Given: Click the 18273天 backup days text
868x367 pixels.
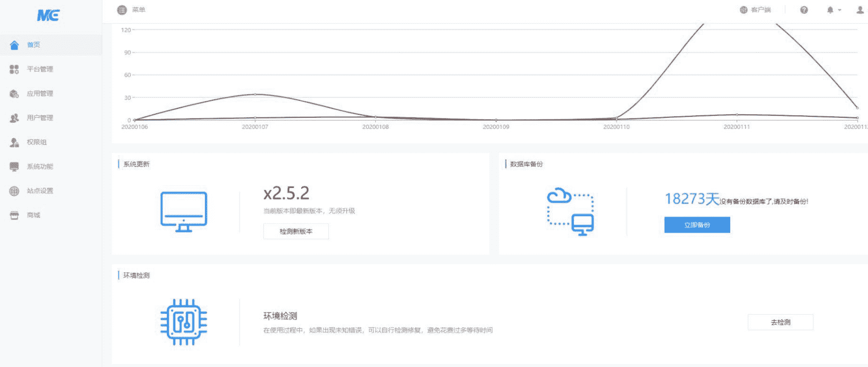Looking at the screenshot, I should [x=692, y=199].
